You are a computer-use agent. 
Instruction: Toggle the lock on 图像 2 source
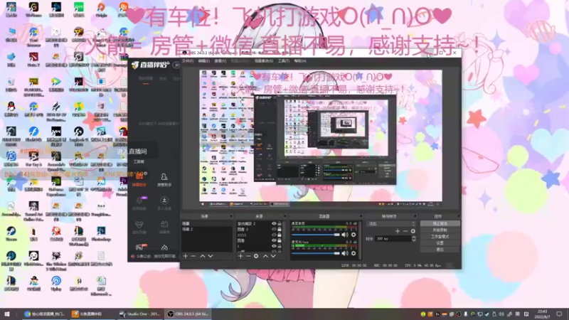(280, 229)
